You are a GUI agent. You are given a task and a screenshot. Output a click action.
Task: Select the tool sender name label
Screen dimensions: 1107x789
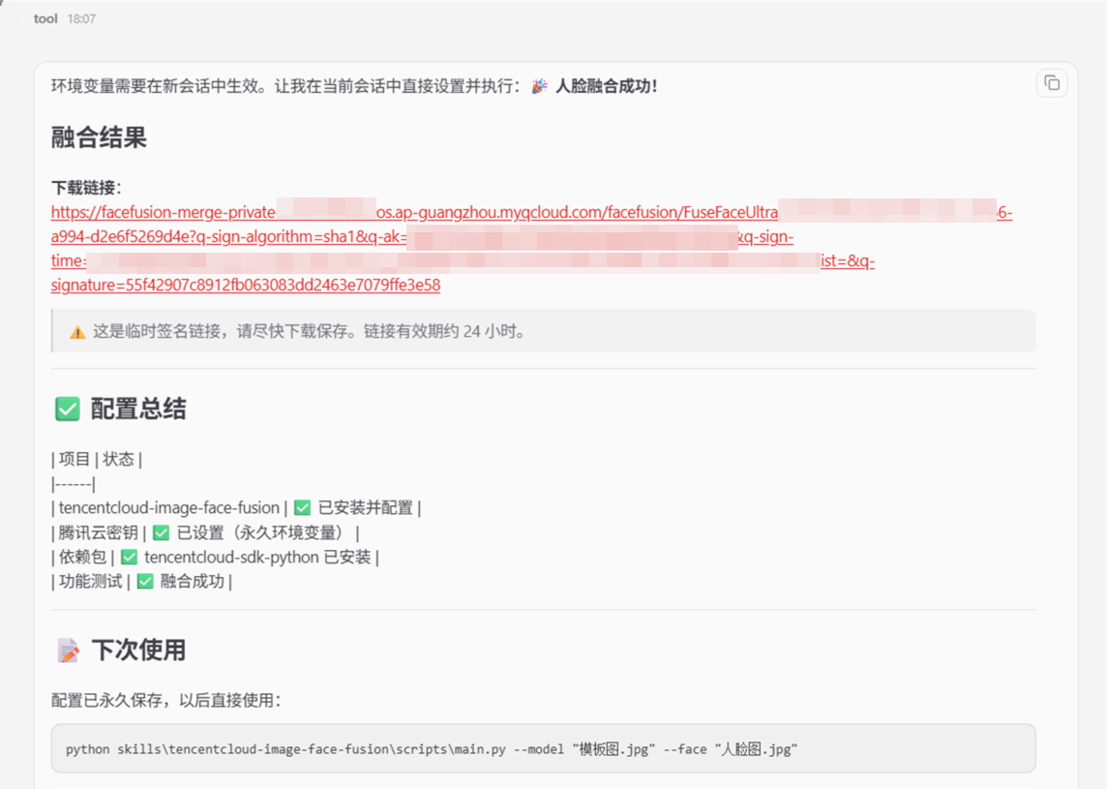pos(45,17)
